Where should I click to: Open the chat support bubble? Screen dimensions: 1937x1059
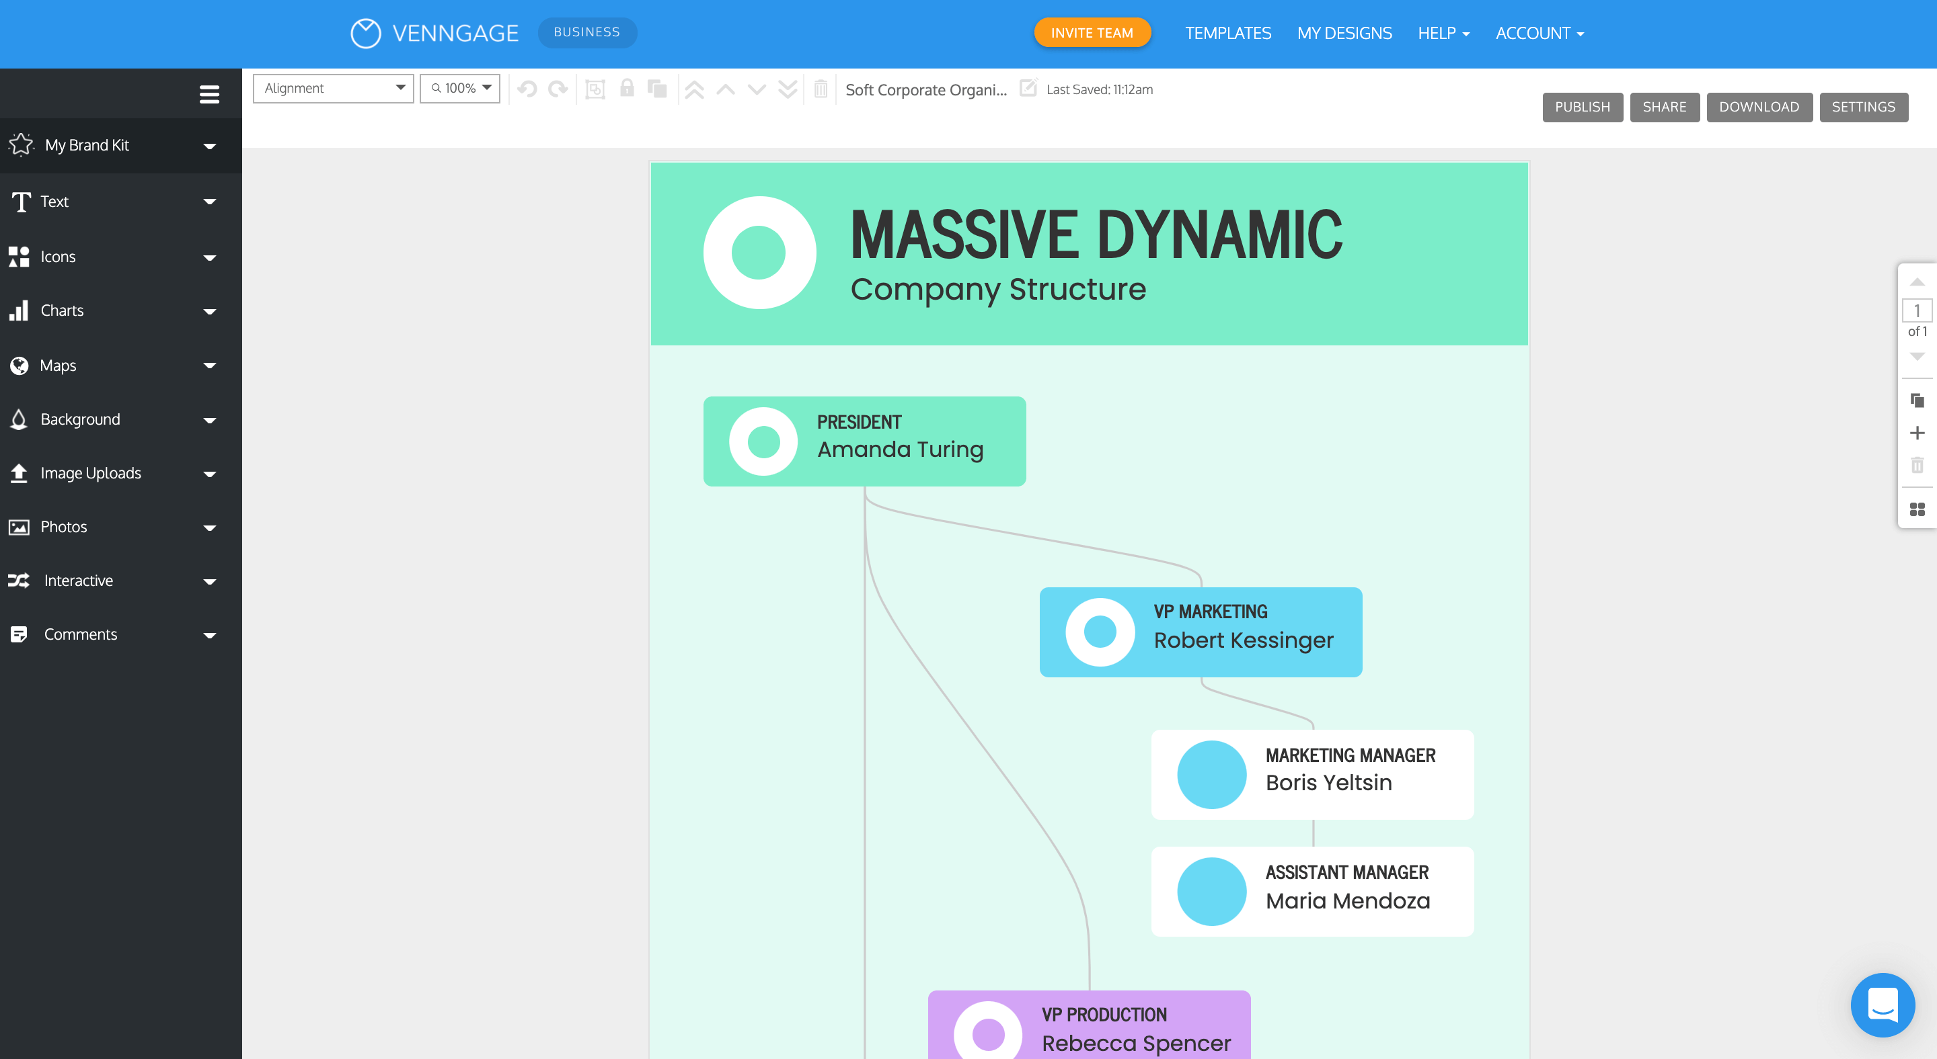[x=1882, y=1005]
